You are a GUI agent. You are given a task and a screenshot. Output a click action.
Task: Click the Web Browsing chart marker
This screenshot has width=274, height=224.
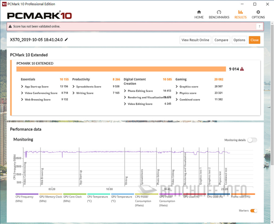(x=42, y=177)
